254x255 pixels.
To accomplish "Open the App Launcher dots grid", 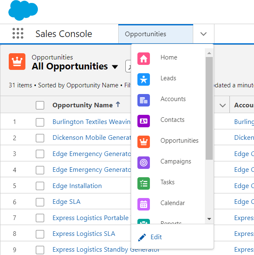I will point(18,33).
